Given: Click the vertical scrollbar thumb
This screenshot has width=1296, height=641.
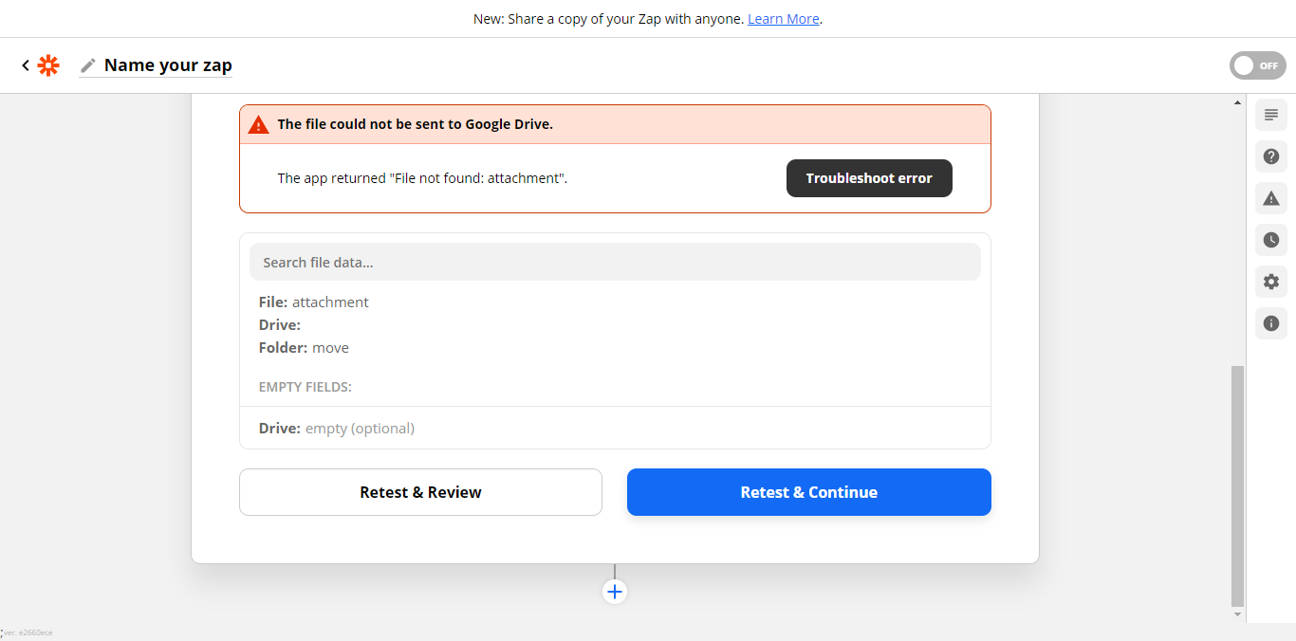Looking at the screenshot, I should click(1237, 485).
